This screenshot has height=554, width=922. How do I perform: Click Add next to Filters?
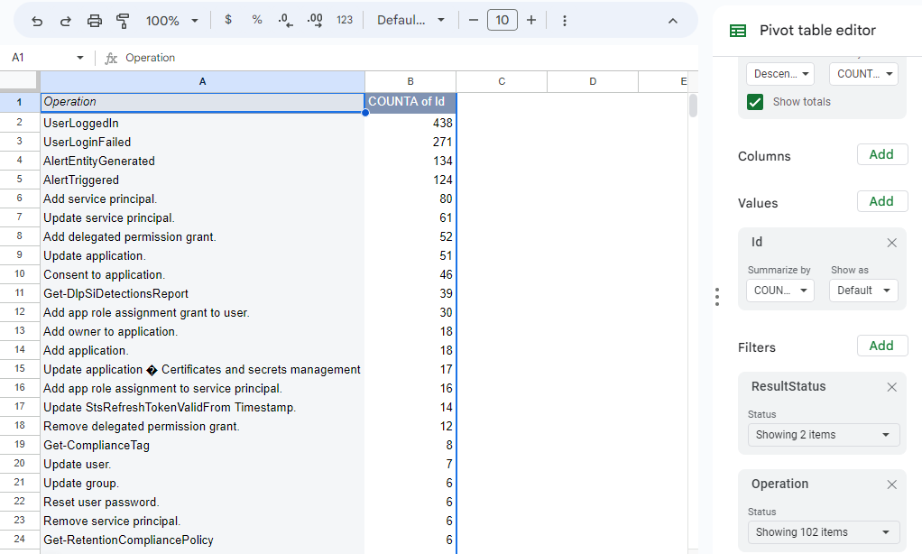(x=881, y=345)
